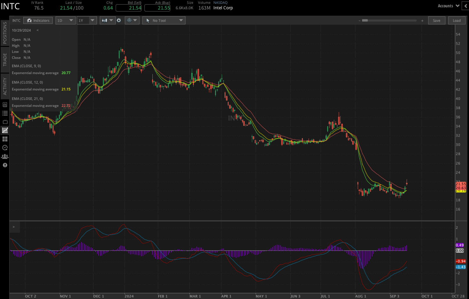Open the four-square dashboard icon
Screen dimensions: 469x299
pos(5,139)
